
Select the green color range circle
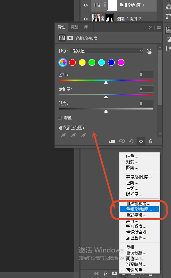tap(92, 62)
